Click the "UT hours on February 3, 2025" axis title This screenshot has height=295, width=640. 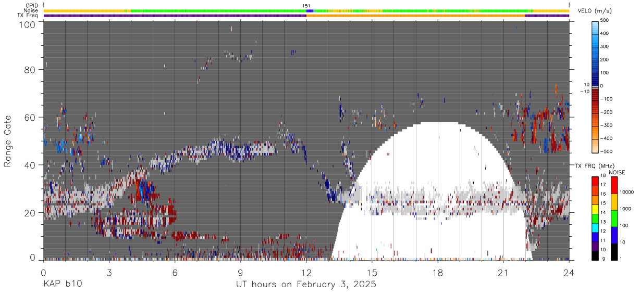[x=306, y=285]
